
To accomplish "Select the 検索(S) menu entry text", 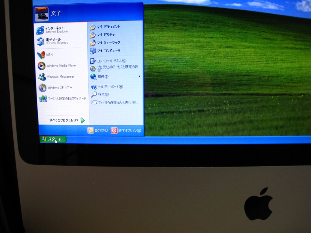I will [103, 95].
